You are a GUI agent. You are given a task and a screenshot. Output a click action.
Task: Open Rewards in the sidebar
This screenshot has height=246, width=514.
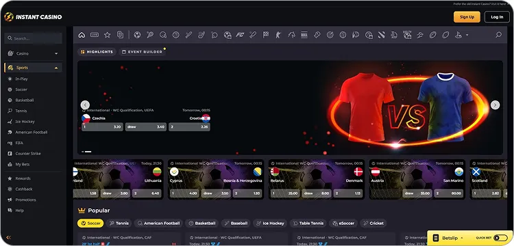(23, 178)
